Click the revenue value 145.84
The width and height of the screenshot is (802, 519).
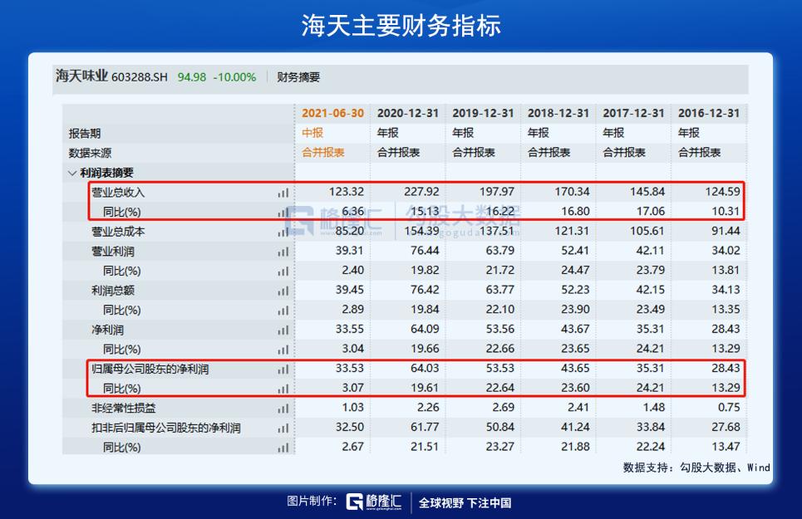point(647,192)
